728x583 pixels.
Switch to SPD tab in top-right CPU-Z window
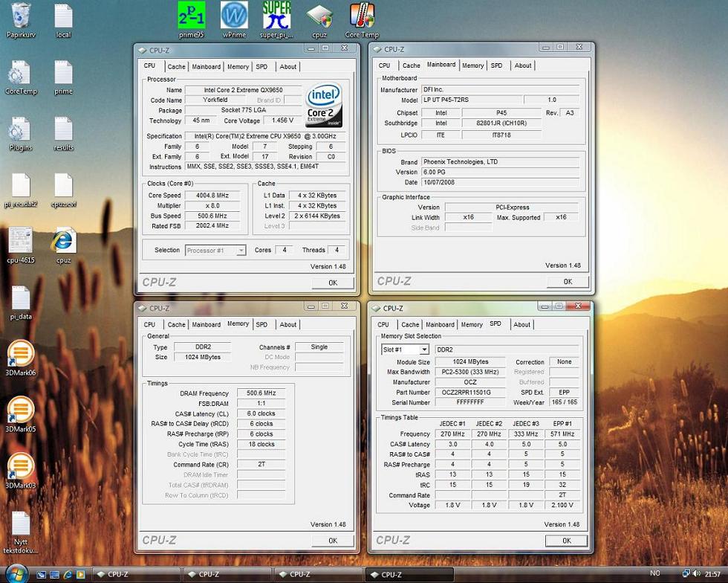tap(496, 65)
